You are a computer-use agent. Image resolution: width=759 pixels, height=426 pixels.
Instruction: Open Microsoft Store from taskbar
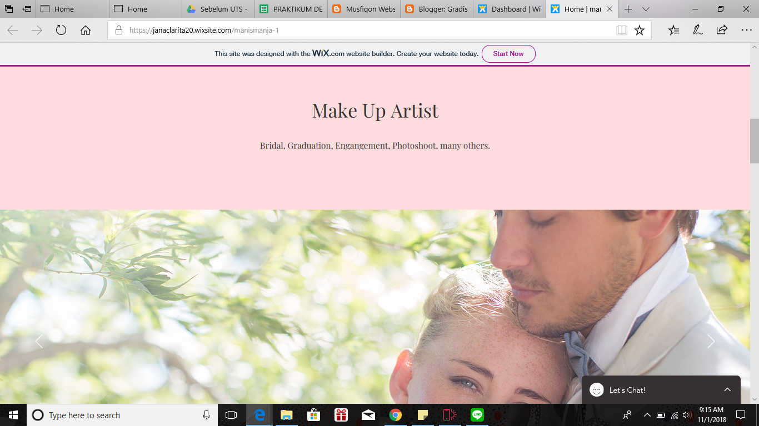(313, 415)
